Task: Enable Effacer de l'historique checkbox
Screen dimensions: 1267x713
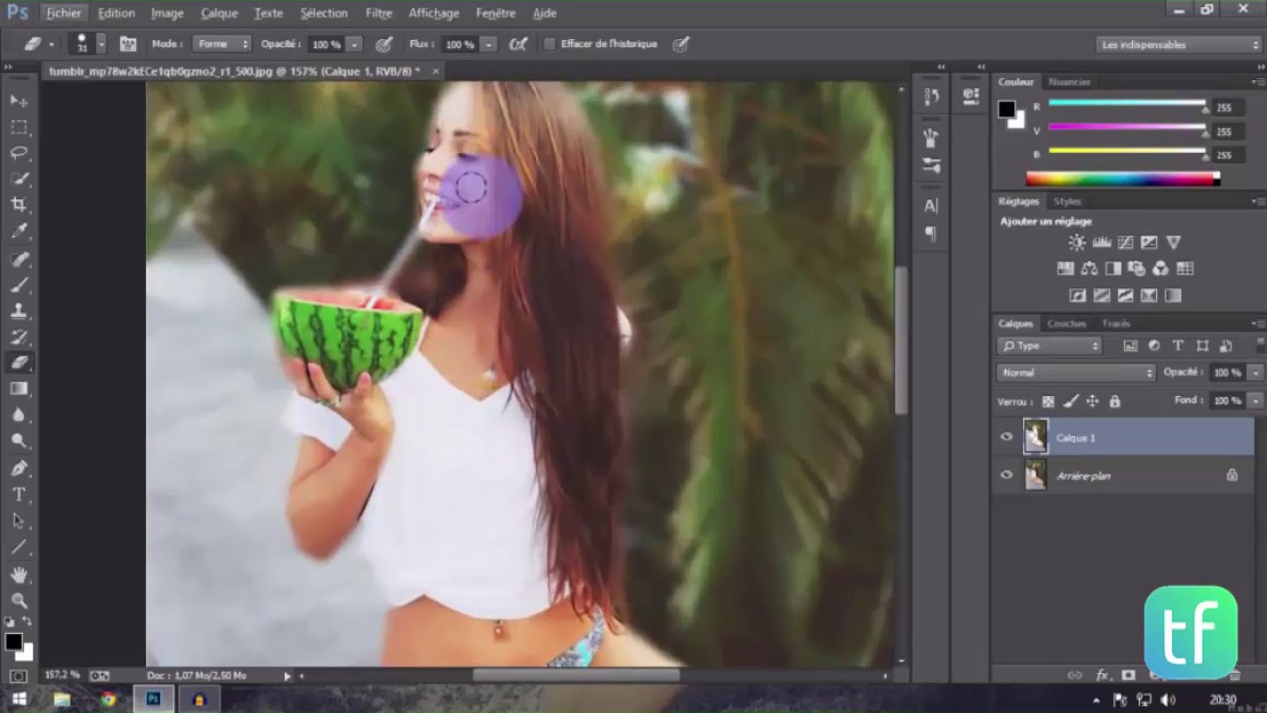Action: click(x=550, y=44)
